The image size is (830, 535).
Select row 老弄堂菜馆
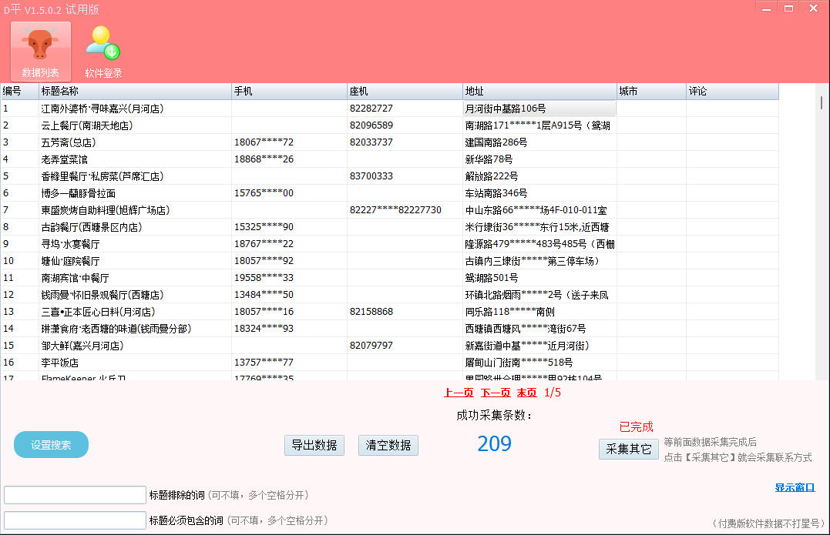coord(390,159)
